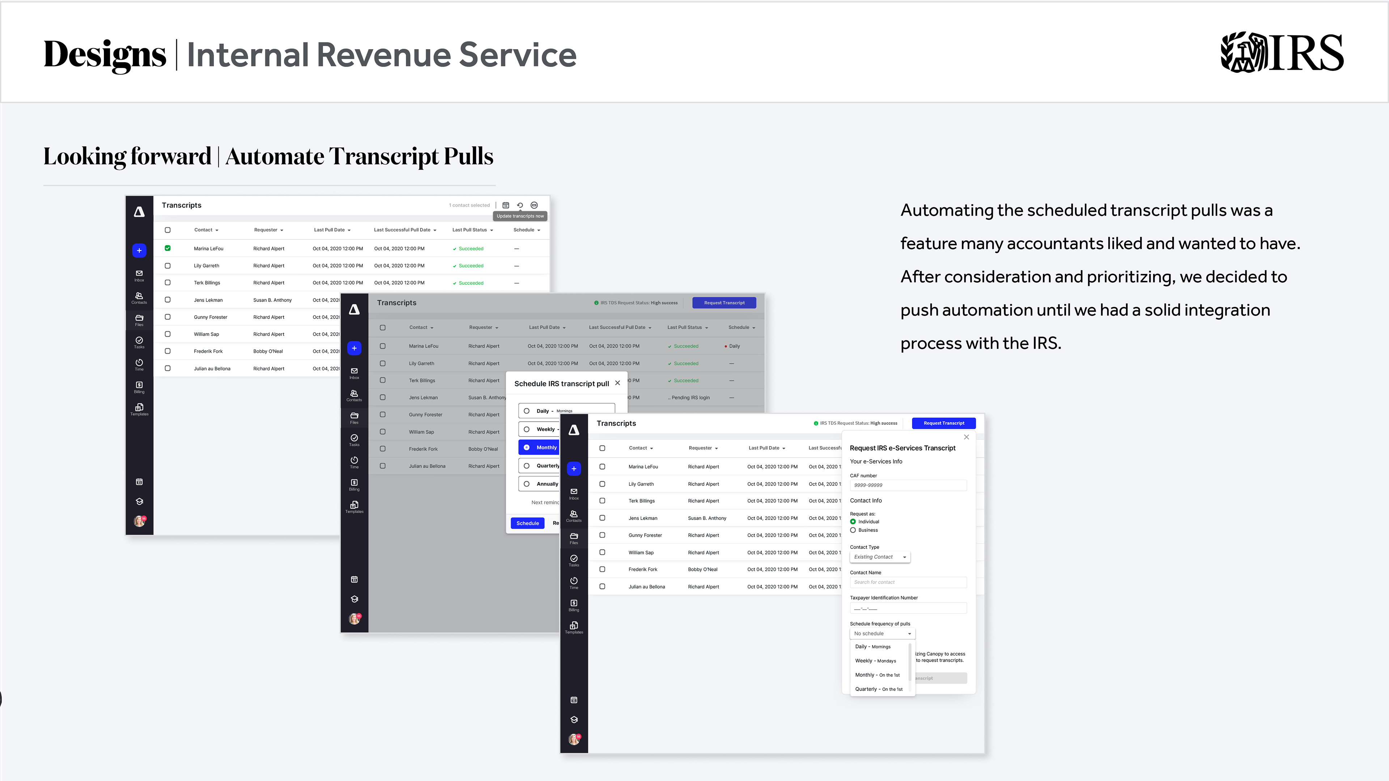Check Lily Garreth checkbox in back window
1389x781 pixels.
168,266
